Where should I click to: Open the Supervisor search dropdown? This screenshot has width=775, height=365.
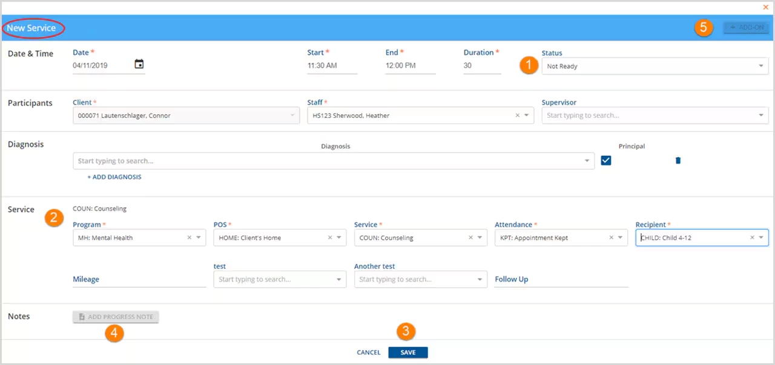[x=655, y=115]
